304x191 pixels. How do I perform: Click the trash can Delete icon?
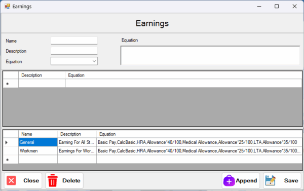pos(53,180)
